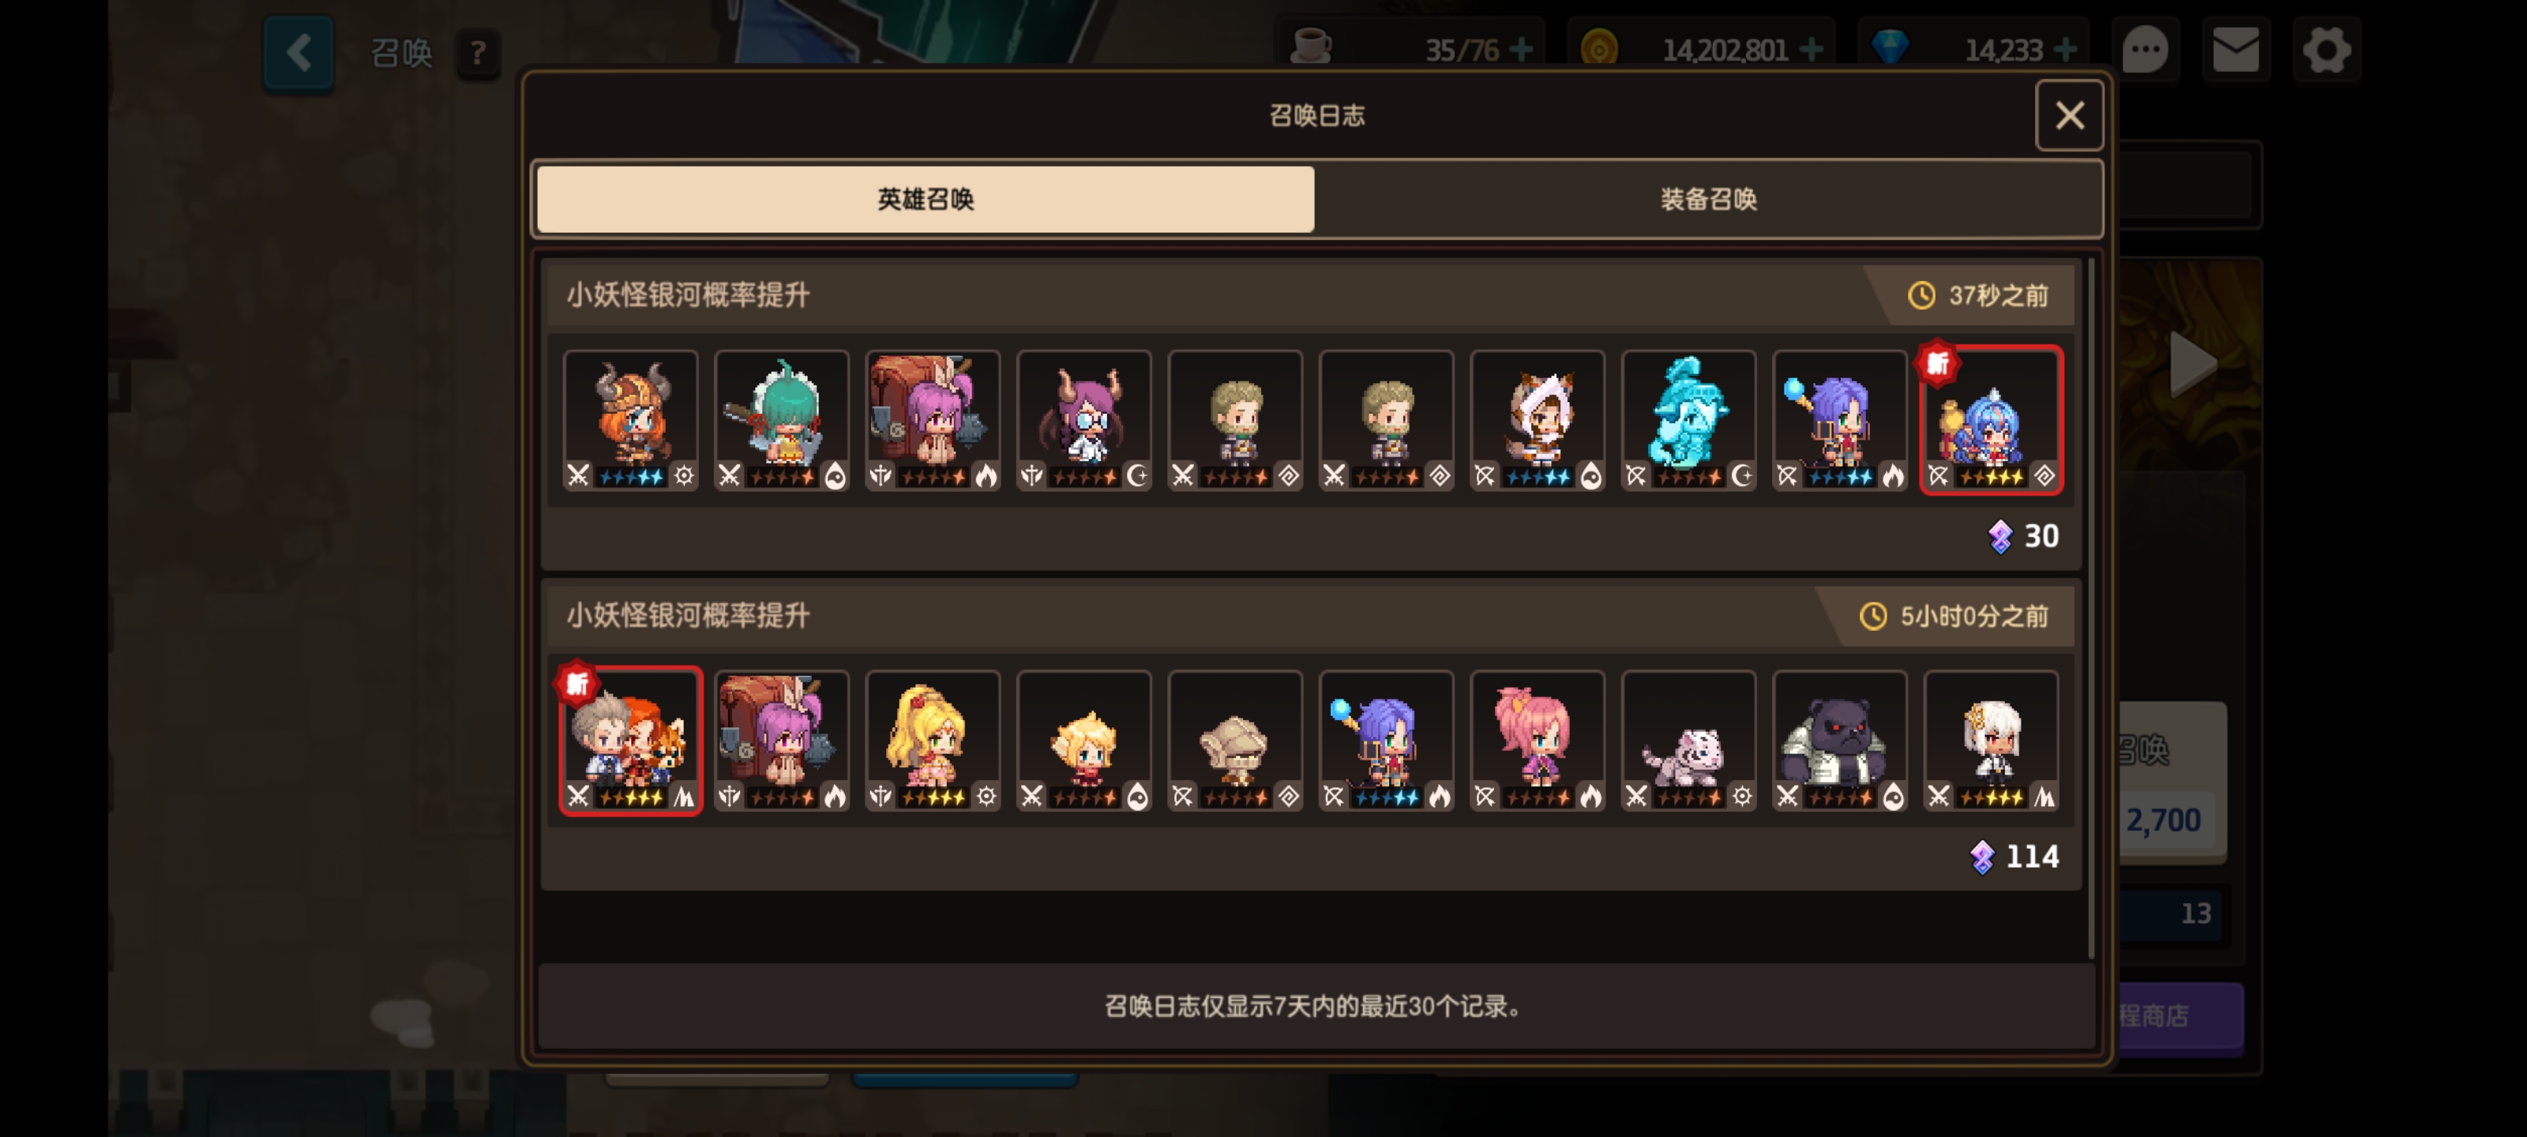2527x1137 pixels.
Task: Open the chat bubble icon
Action: [x=2145, y=49]
